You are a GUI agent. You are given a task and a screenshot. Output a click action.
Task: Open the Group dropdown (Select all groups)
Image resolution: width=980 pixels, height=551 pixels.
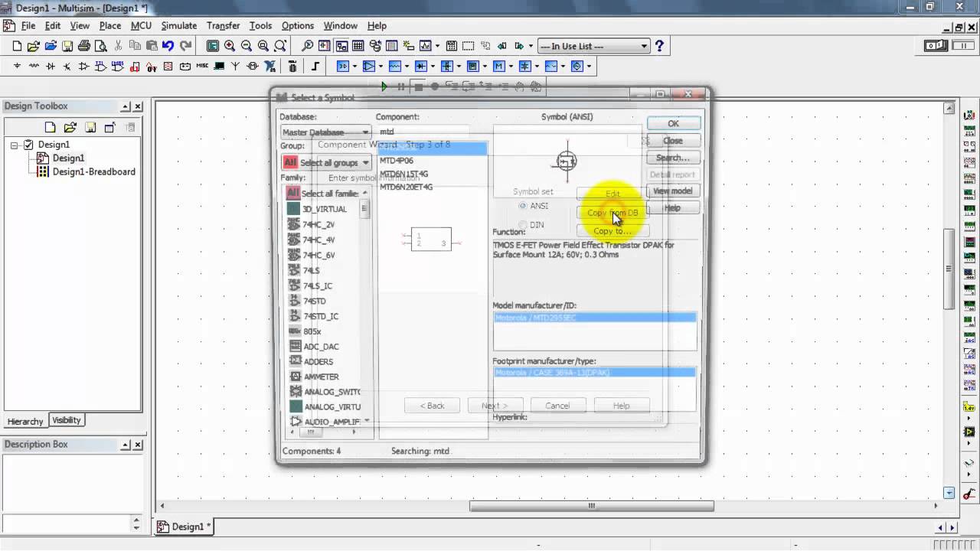pyautogui.click(x=327, y=162)
